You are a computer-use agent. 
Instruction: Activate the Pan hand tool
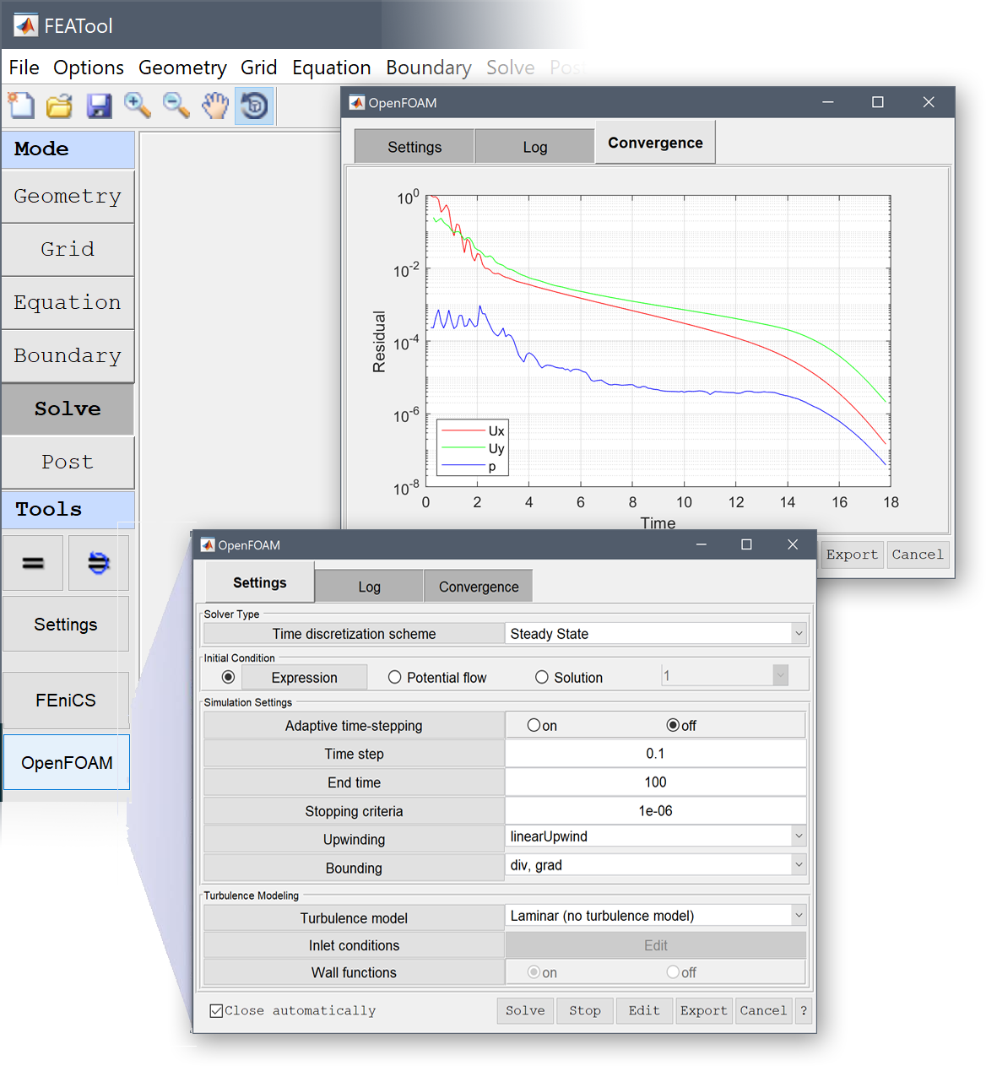click(x=215, y=106)
